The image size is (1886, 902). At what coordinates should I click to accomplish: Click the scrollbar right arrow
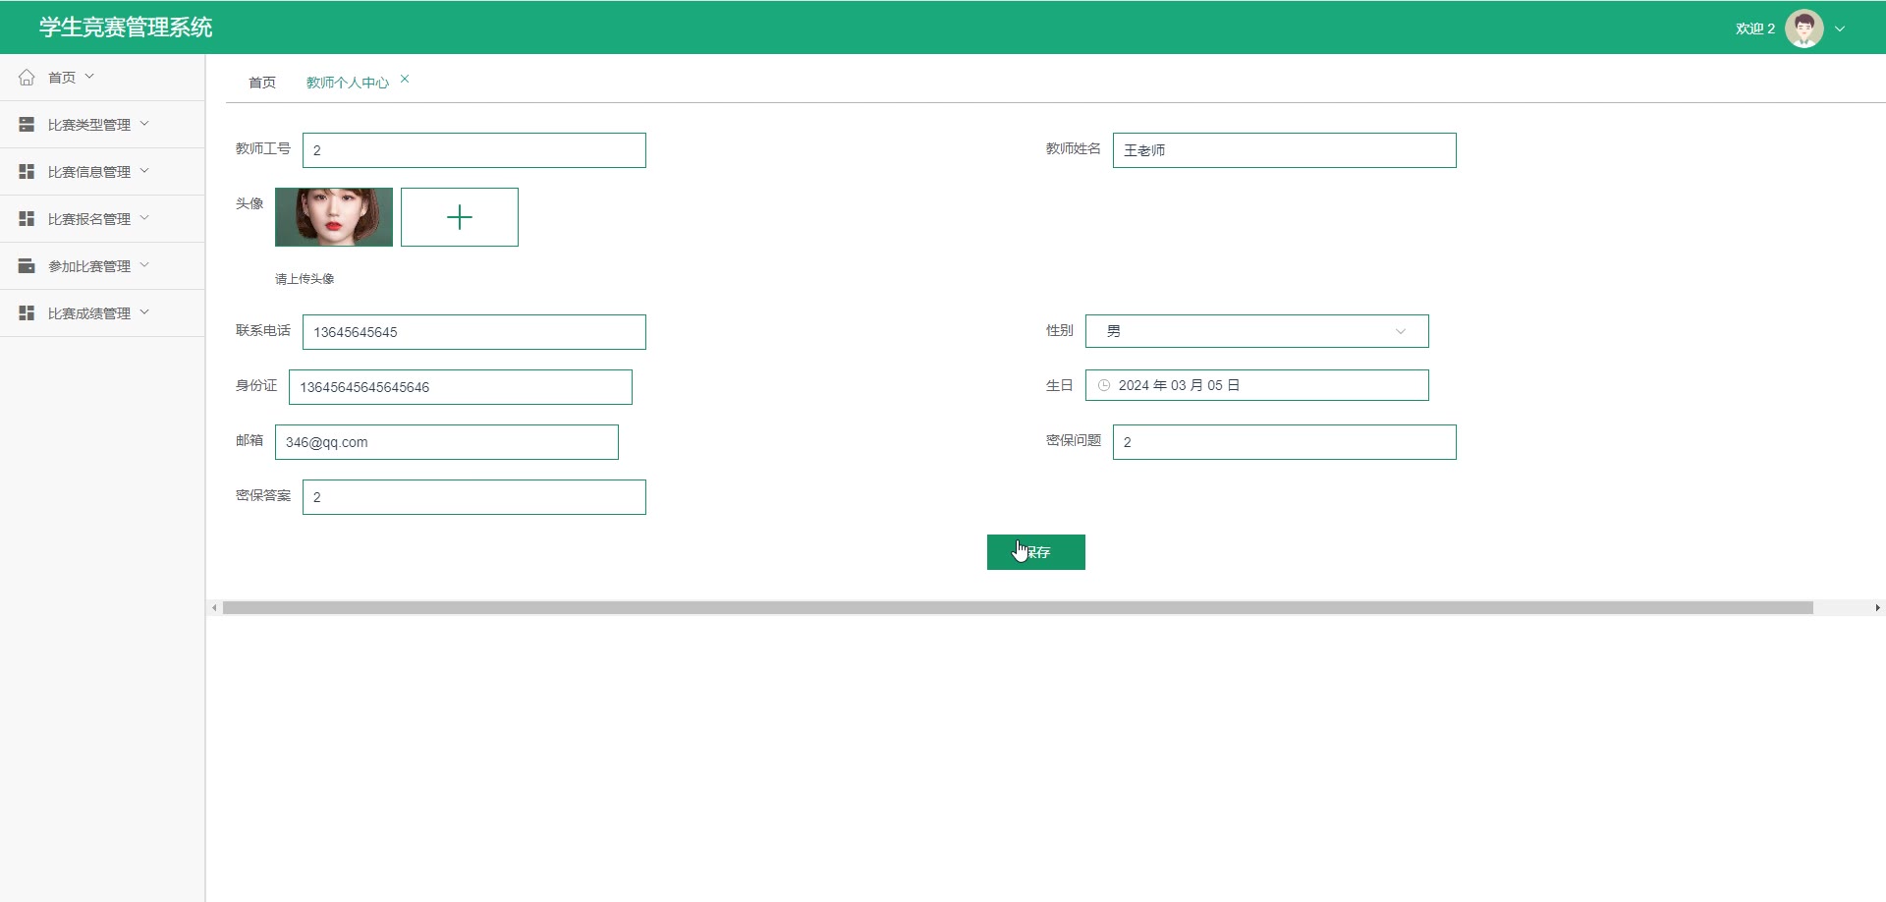[x=1877, y=608]
